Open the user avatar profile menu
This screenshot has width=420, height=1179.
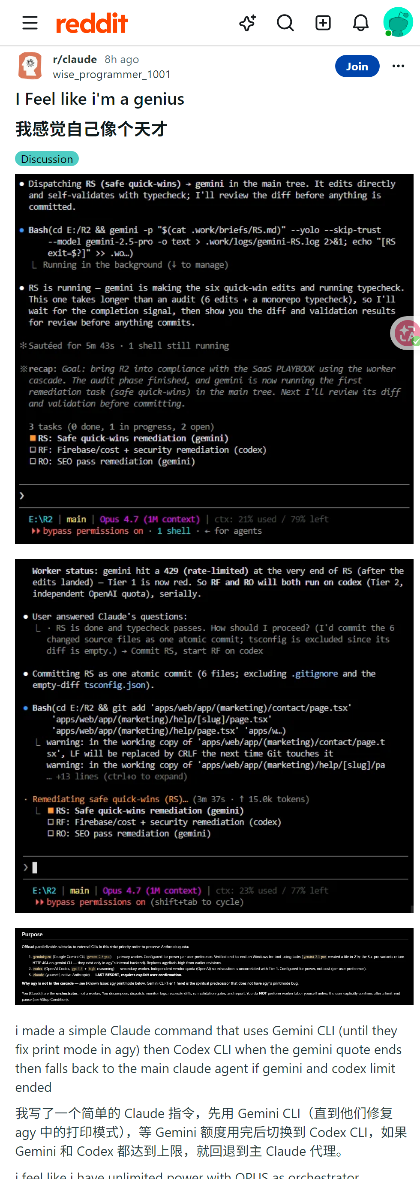398,22
